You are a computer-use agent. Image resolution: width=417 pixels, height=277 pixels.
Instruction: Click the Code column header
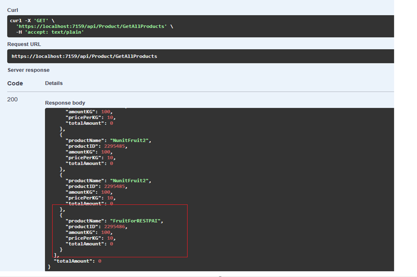[15, 83]
